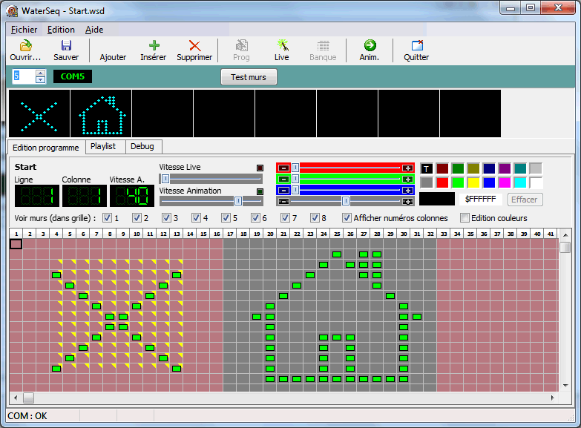Click the red channel minus button
The width and height of the screenshot is (581, 428).
284,168
